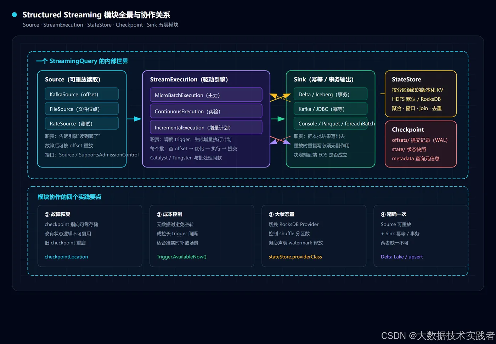The width and height of the screenshot is (496, 344).
Task: Click the StreamExecution (驱动引擎) heading
Action: click(x=189, y=79)
